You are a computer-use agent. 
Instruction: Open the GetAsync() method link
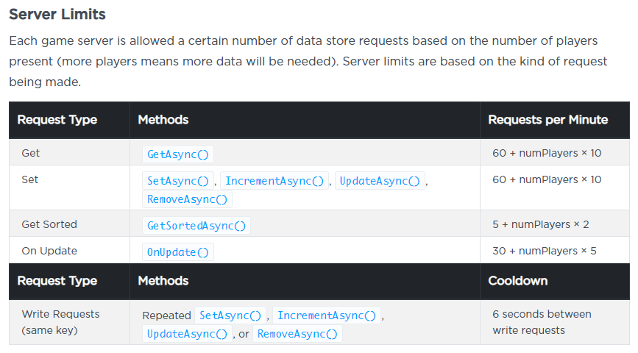(178, 154)
